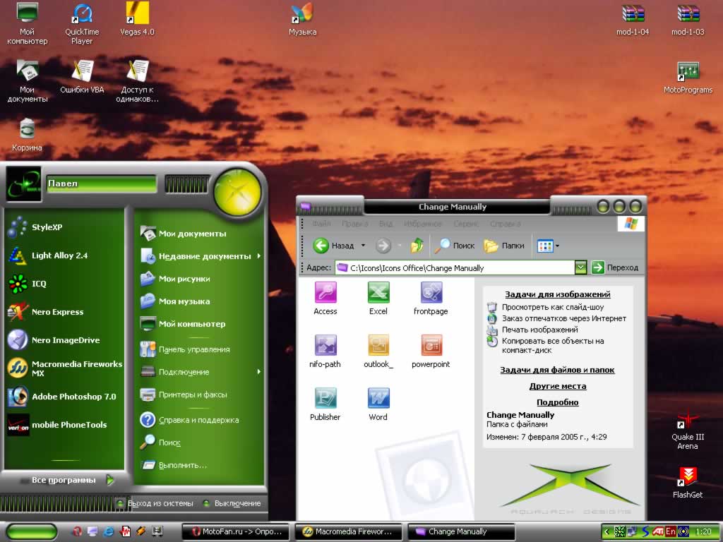Open the Назад history dropdown arrow
This screenshot has width=723, height=542.
tap(363, 246)
